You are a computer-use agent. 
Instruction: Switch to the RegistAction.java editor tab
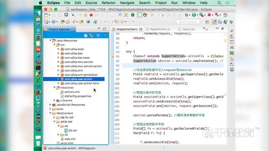tap(158, 29)
